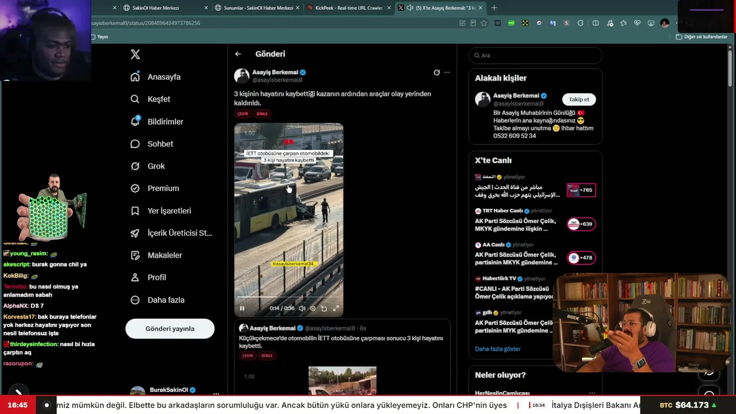Open video settings gear
736x414 pixels.
313,308
